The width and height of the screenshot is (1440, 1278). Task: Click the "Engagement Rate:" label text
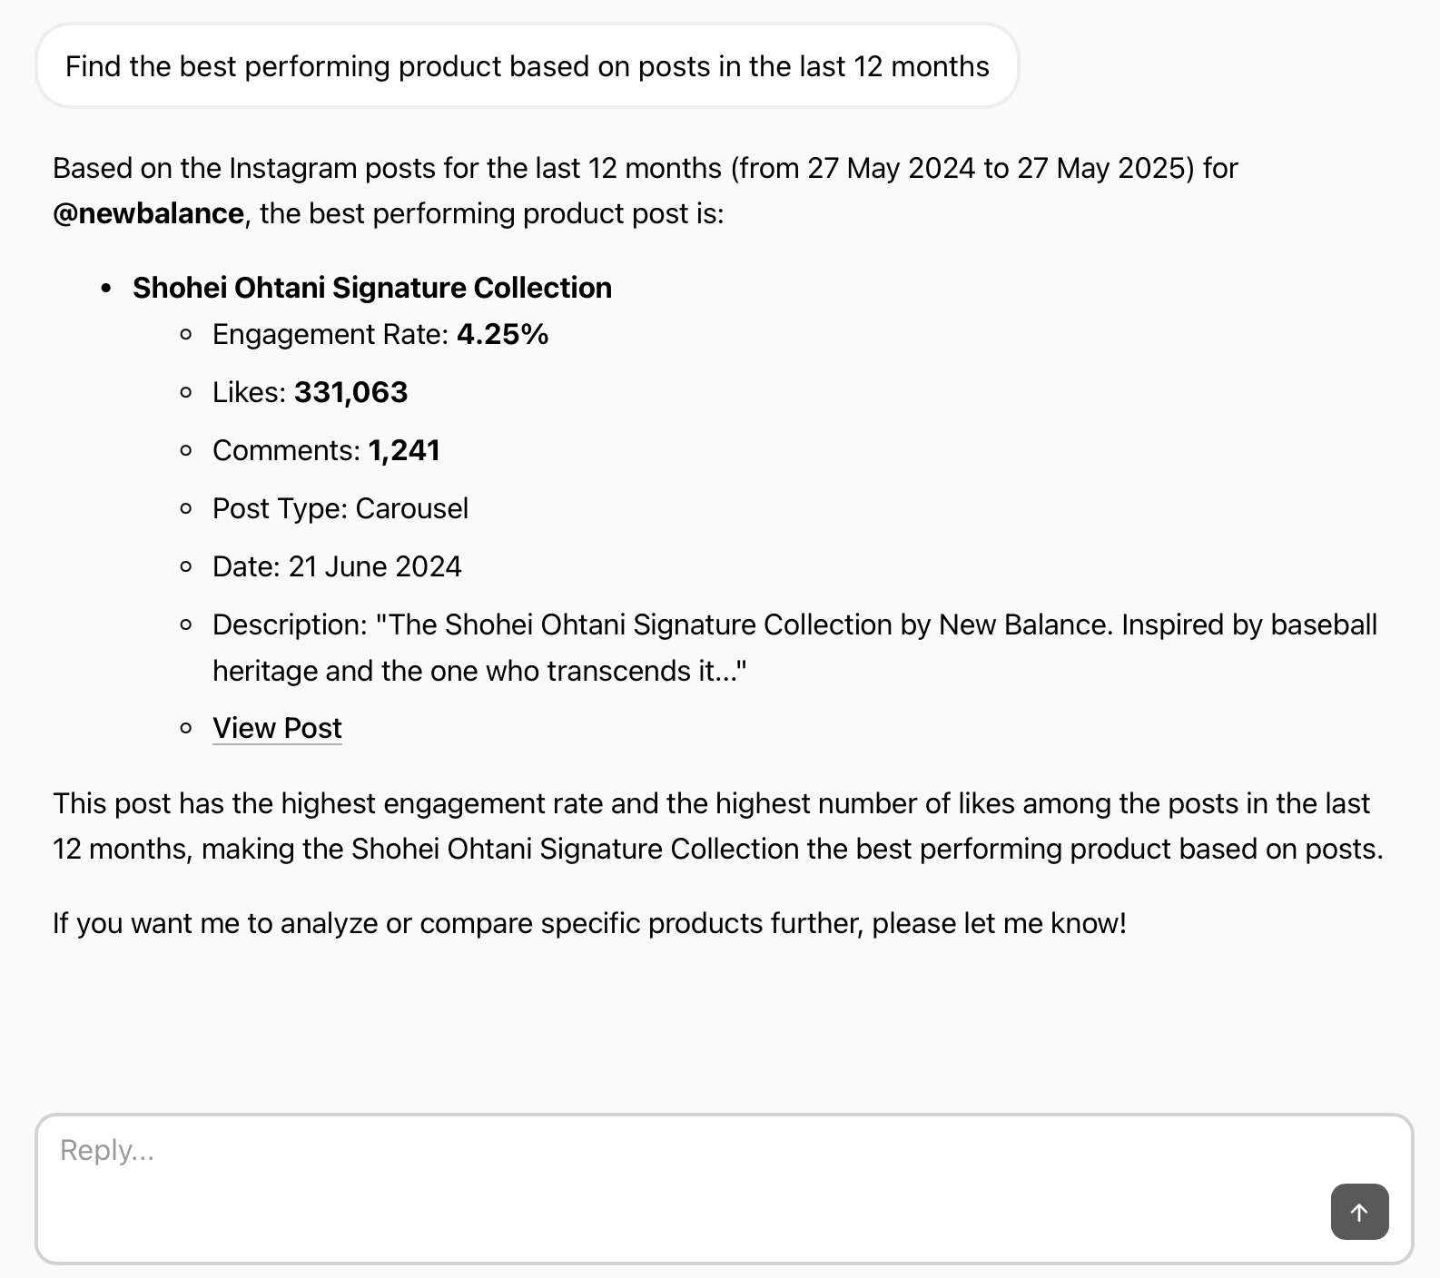(330, 335)
